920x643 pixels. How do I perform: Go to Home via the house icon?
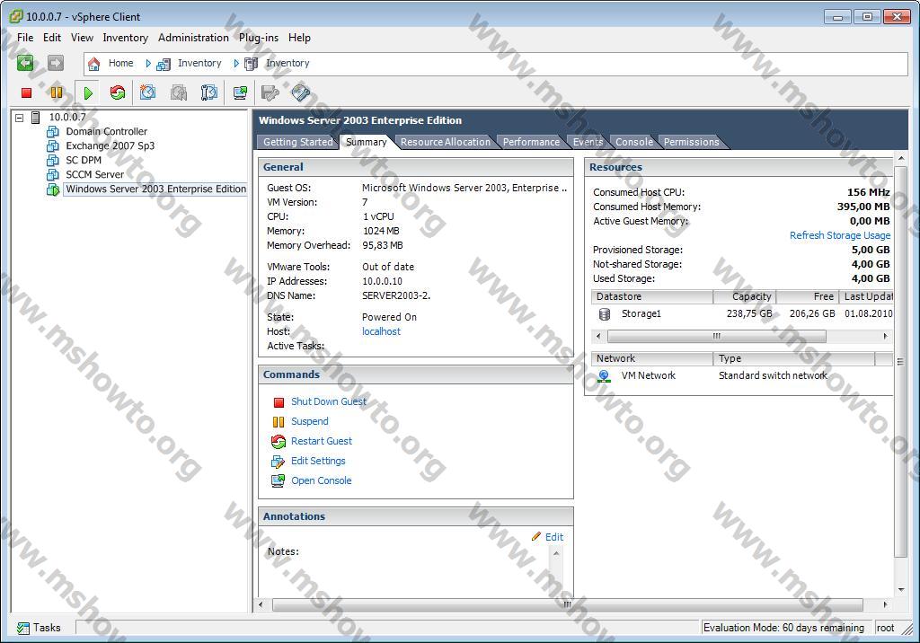pos(93,64)
